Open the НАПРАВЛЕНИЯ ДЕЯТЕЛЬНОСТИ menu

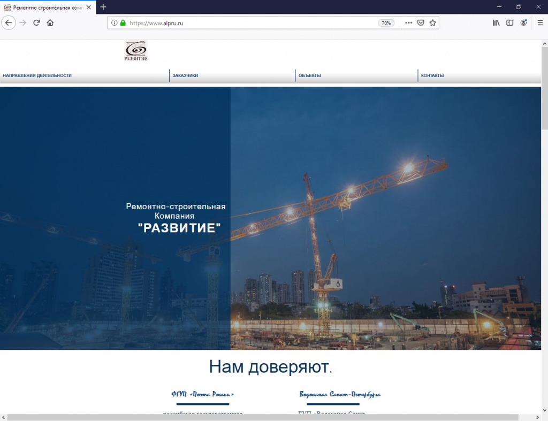[37, 75]
